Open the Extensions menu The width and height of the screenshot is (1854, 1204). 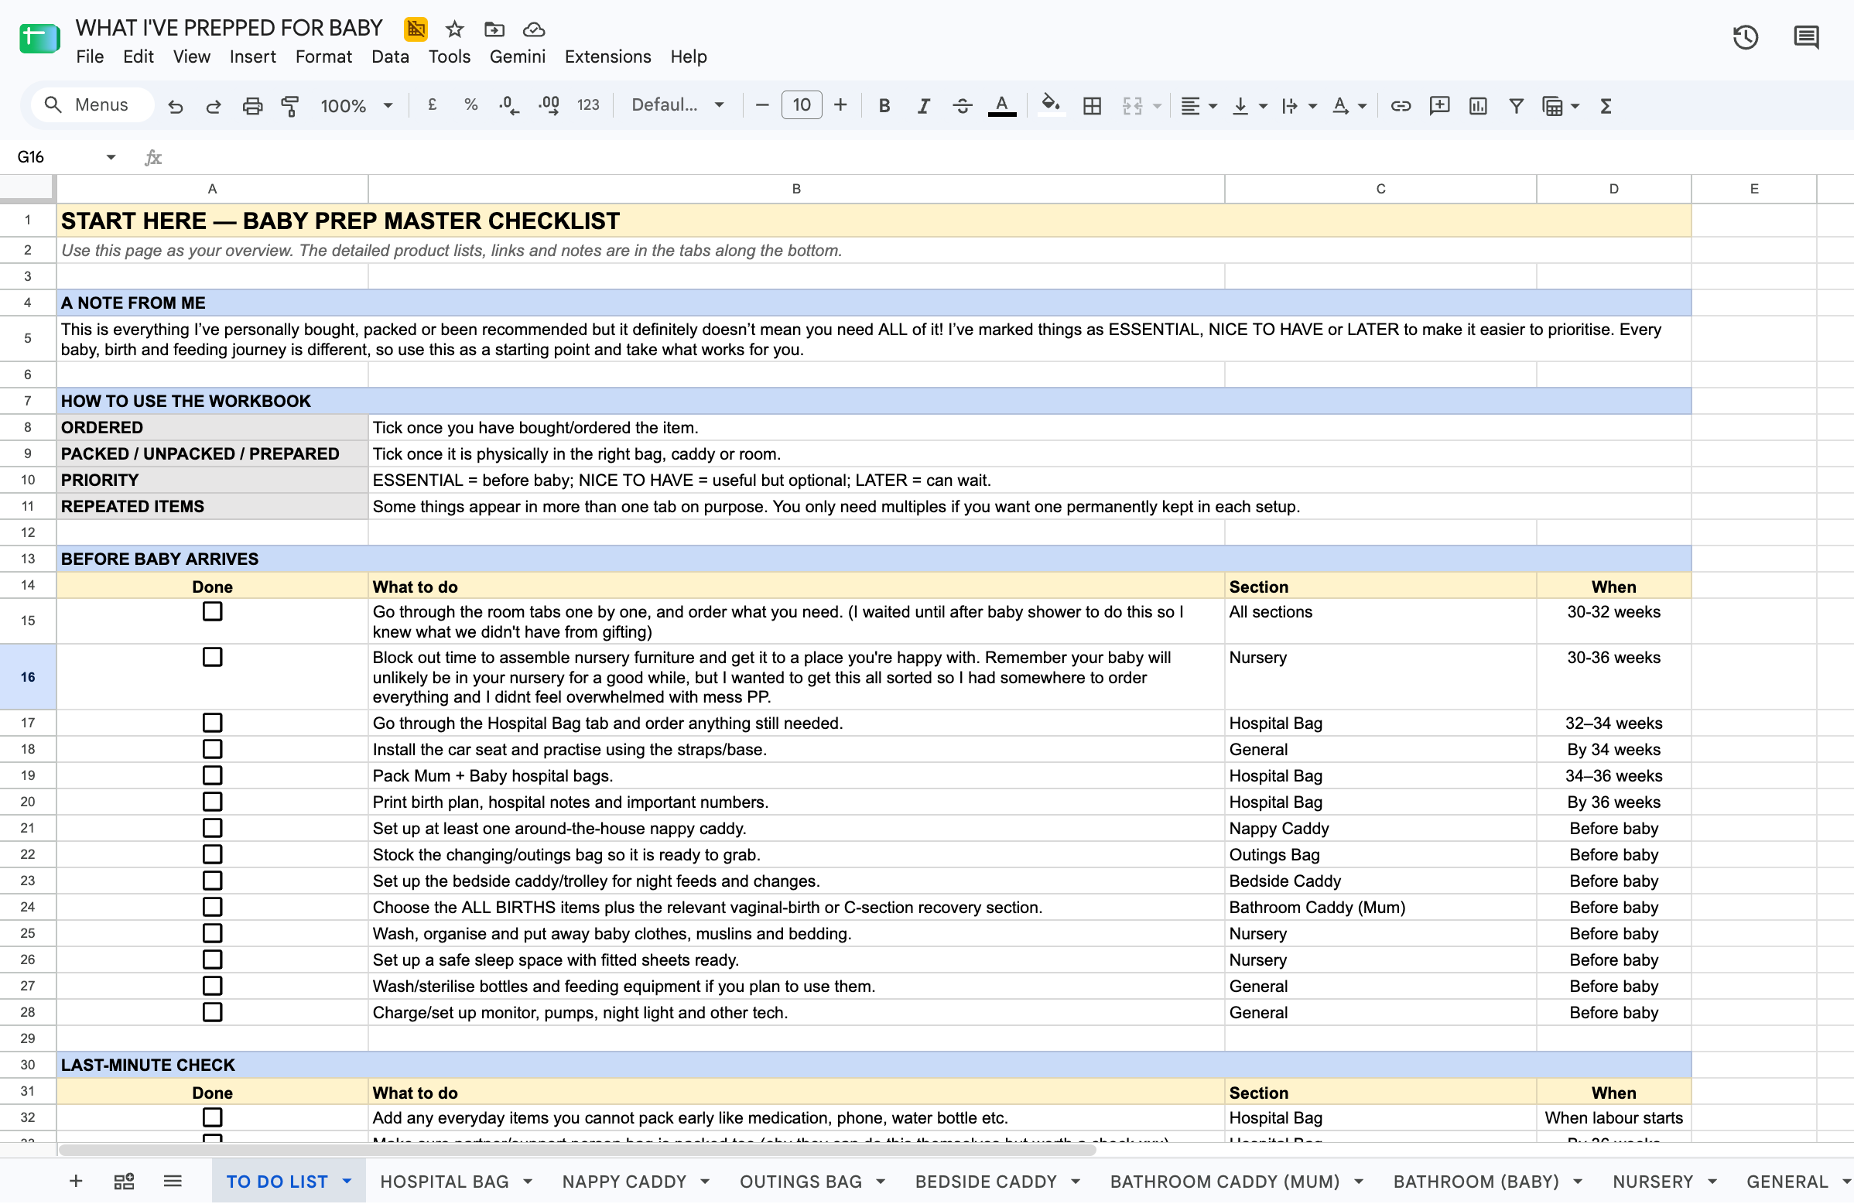coord(607,56)
